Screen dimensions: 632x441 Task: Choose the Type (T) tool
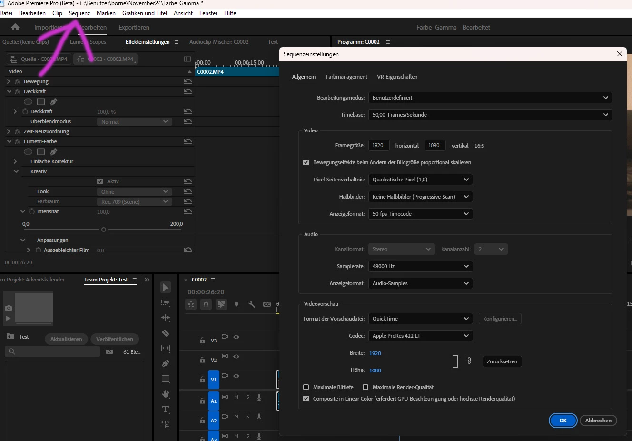point(166,409)
